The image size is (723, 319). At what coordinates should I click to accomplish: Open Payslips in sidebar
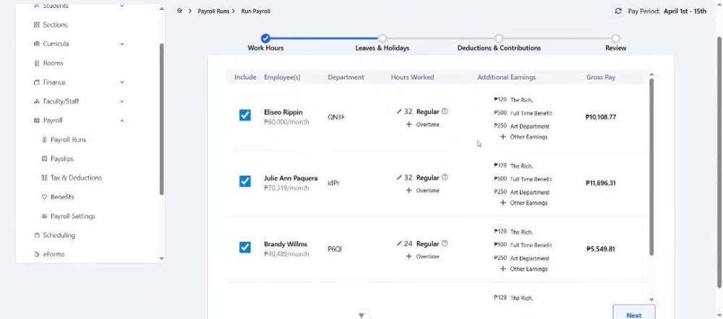(x=61, y=159)
